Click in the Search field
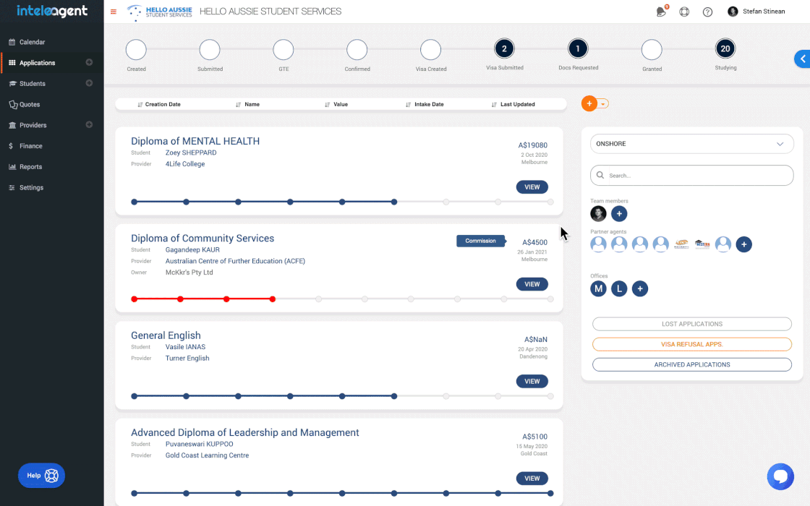810x506 pixels. tap(691, 175)
